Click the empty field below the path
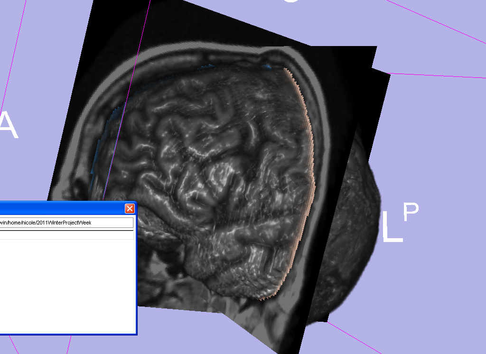The width and height of the screenshot is (486, 354). [66, 234]
